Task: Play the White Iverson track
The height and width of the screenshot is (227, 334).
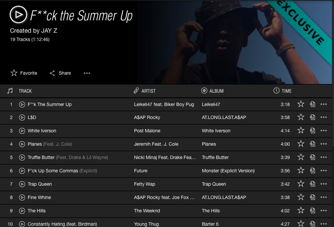Action: [x=22, y=131]
